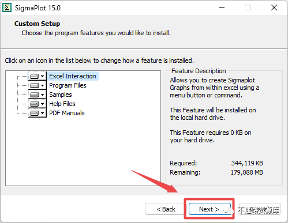288x223 pixels.
Task: Select the Excel Interaction feature label
Action: 73,76
